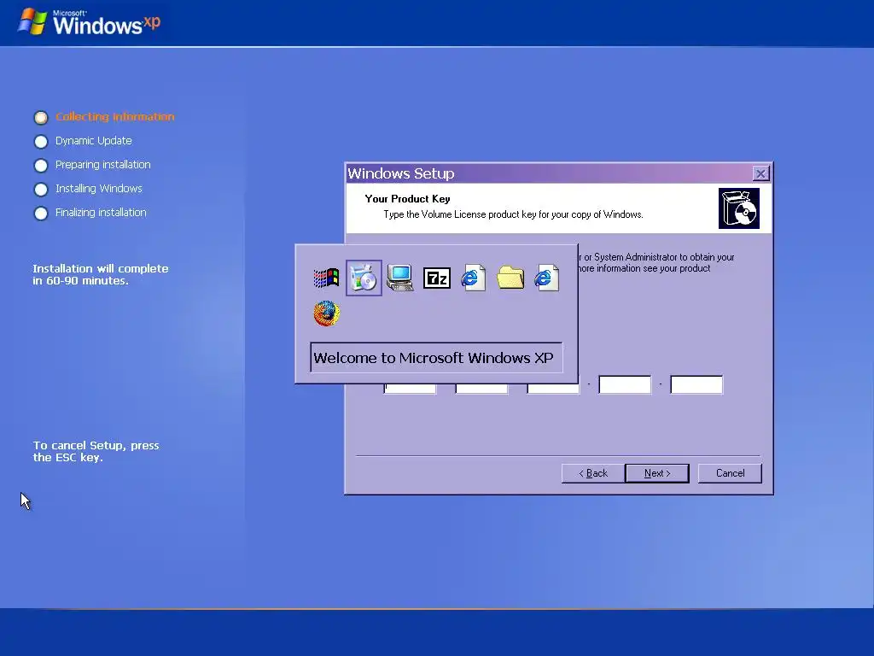Click the Installing Windows step bullet
The height and width of the screenshot is (656, 874).
[41, 190]
